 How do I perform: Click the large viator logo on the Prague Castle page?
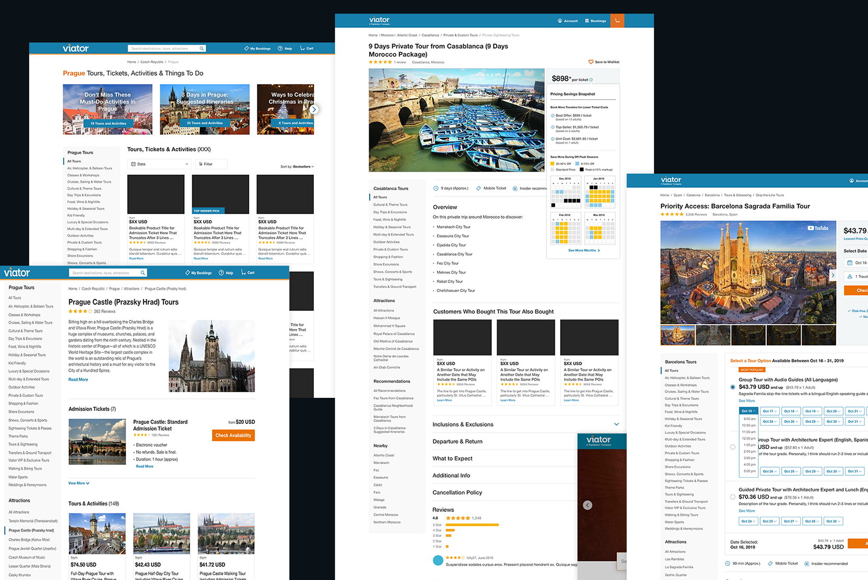point(17,273)
